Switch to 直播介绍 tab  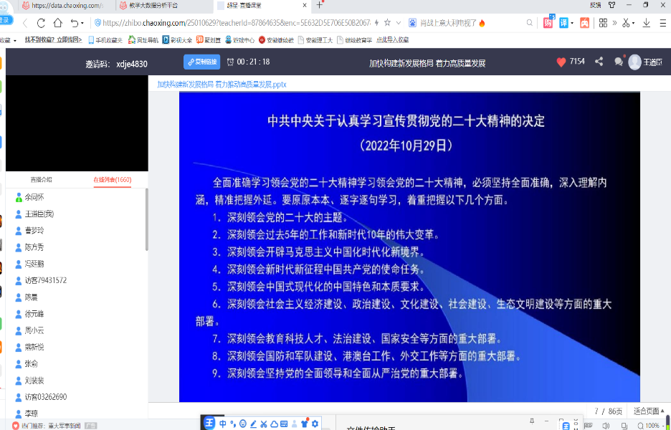41,180
